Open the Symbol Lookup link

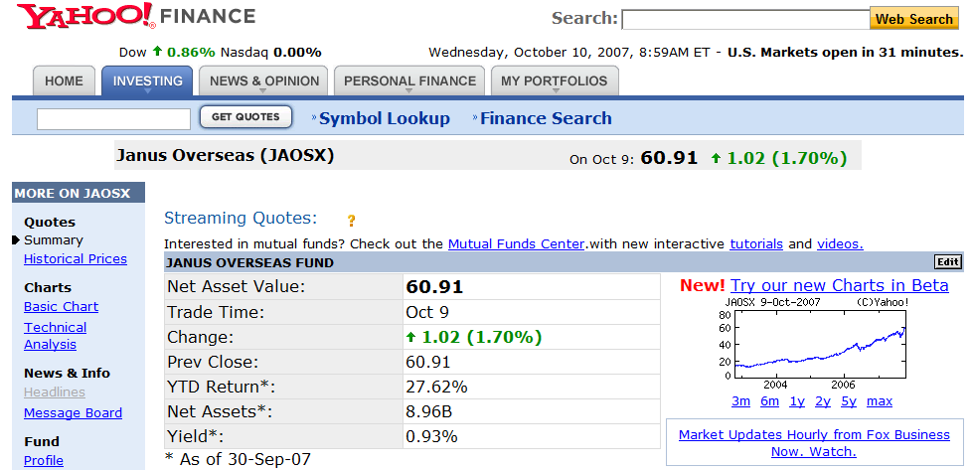coord(385,118)
